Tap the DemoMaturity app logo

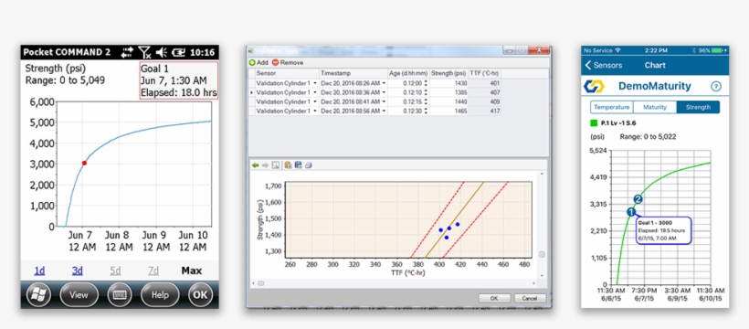pyautogui.click(x=595, y=86)
